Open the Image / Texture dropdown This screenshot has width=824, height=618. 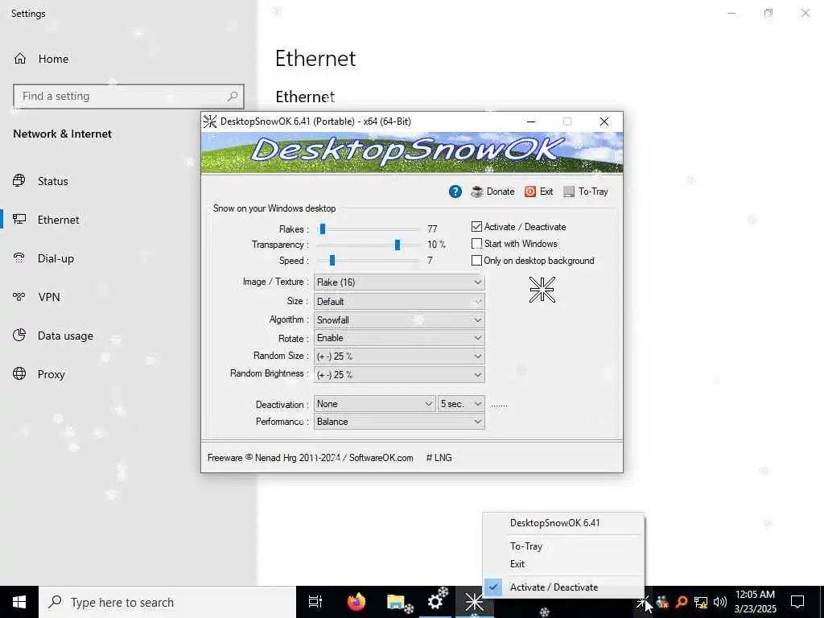399,282
